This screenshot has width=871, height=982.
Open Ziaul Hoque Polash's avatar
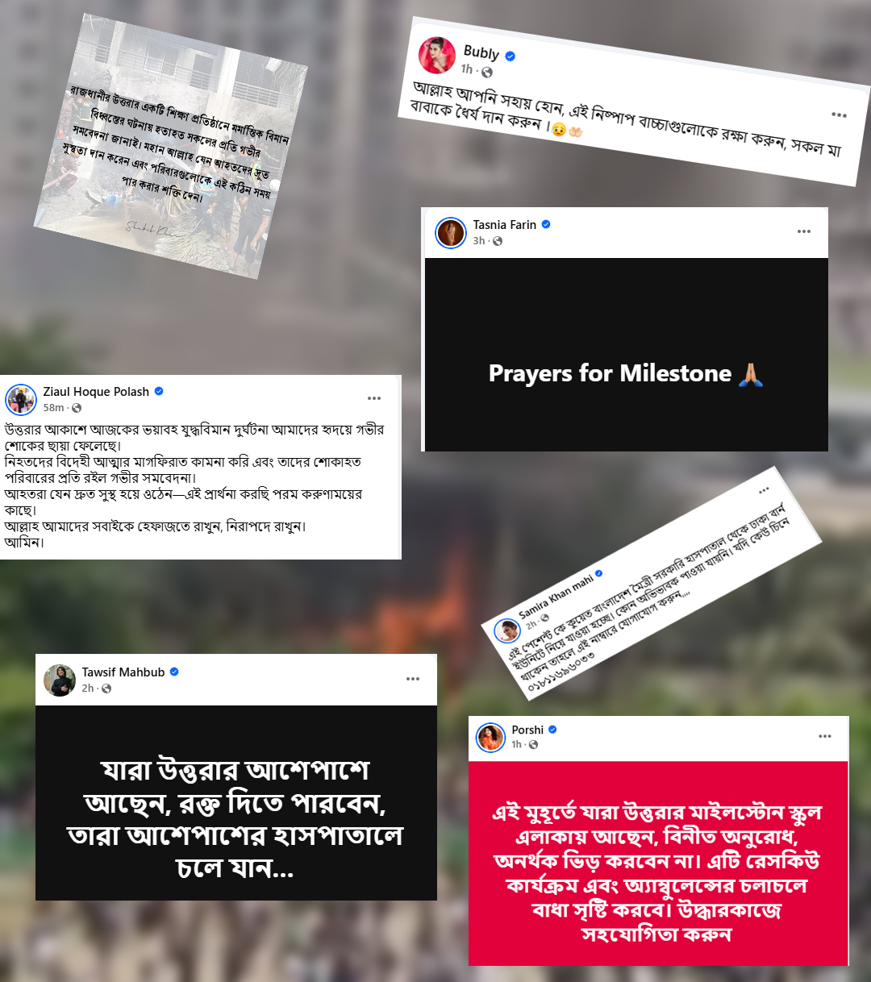[21, 399]
